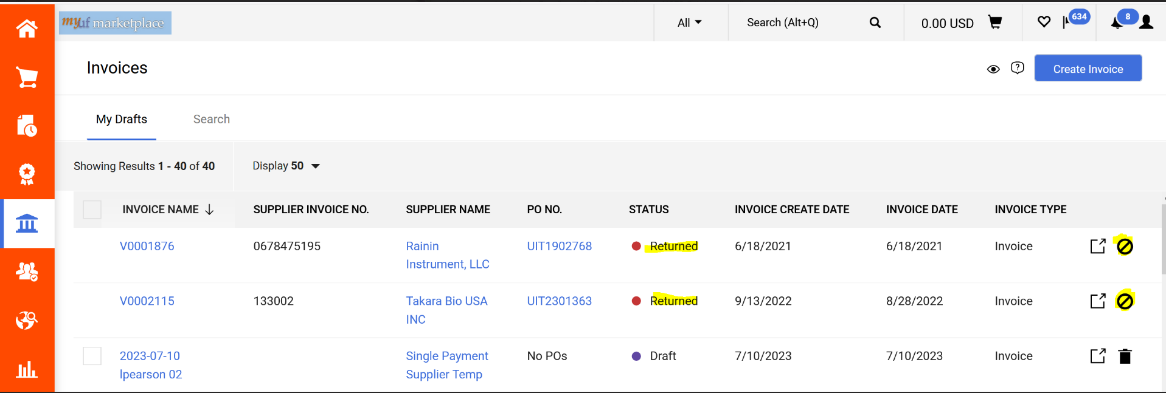The image size is (1166, 393).
Task: Check the 2023-07-10 lpearson 02 row checkbox
Action: point(92,356)
